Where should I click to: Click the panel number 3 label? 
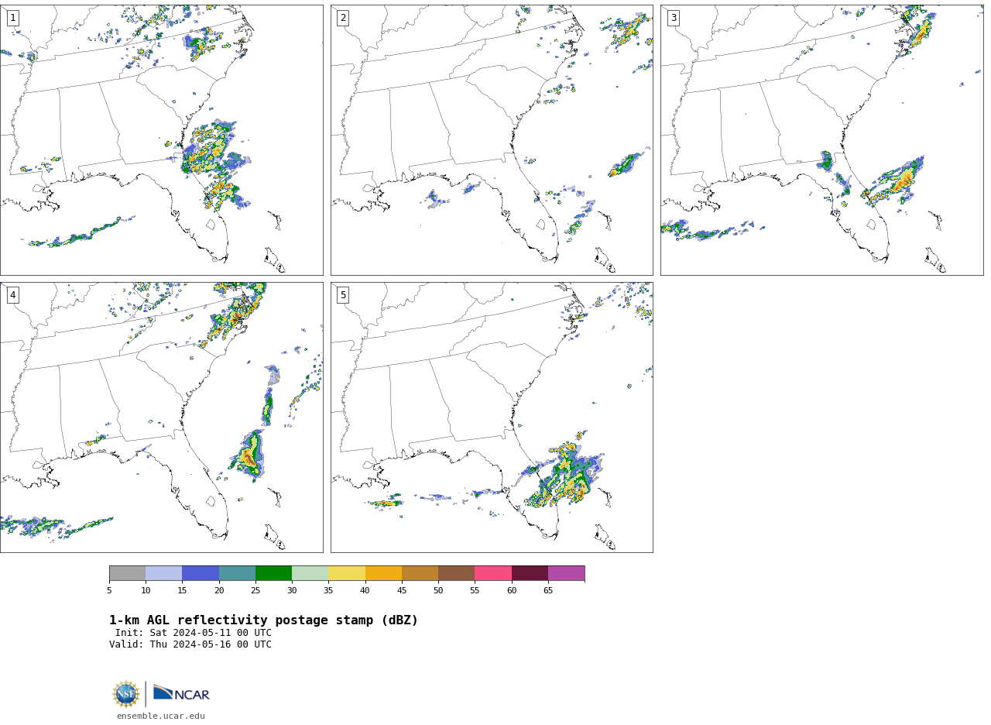[x=673, y=18]
